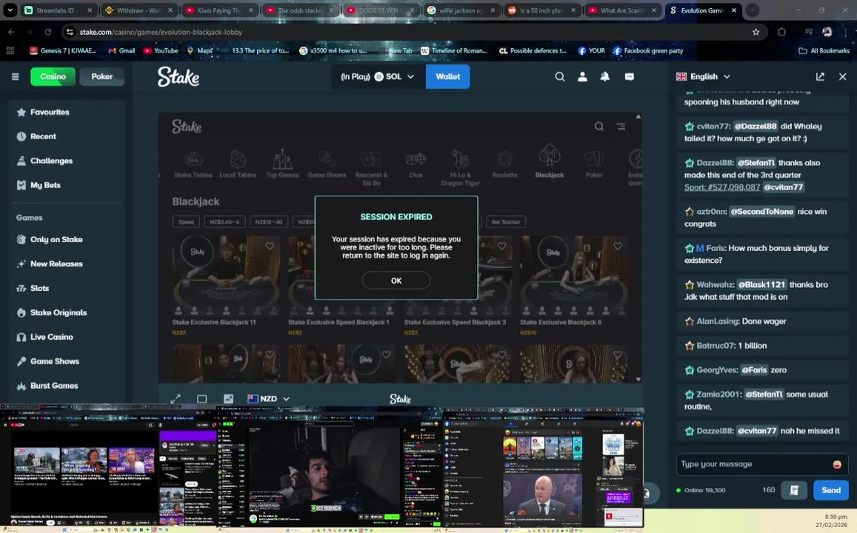Screen dimensions: 857x533
Task: Switch game frame to theatre mode
Action: point(201,399)
